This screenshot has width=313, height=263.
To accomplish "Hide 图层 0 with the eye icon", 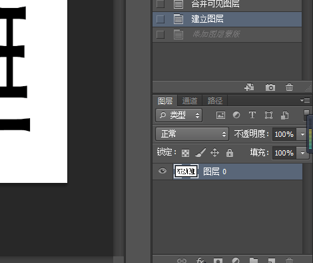I will pos(162,171).
